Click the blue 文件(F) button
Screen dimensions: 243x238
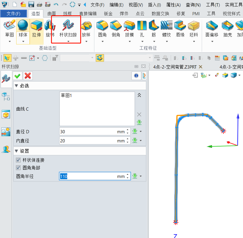click(14, 14)
